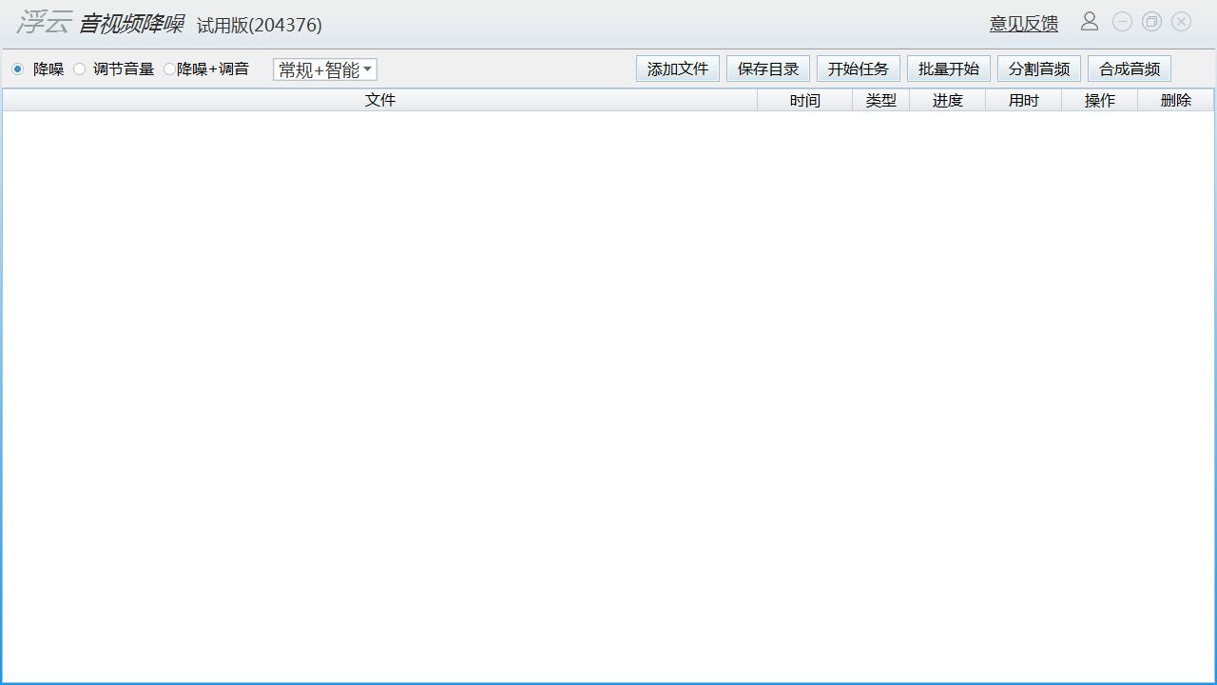Click the 进度 column header
Image resolution: width=1217 pixels, height=685 pixels.
(x=947, y=99)
